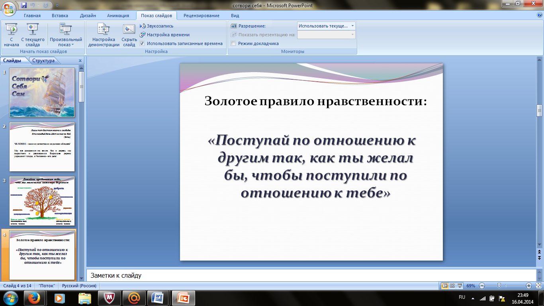Click 'Скрыть слайд' icon
544x306 pixels.
click(129, 35)
